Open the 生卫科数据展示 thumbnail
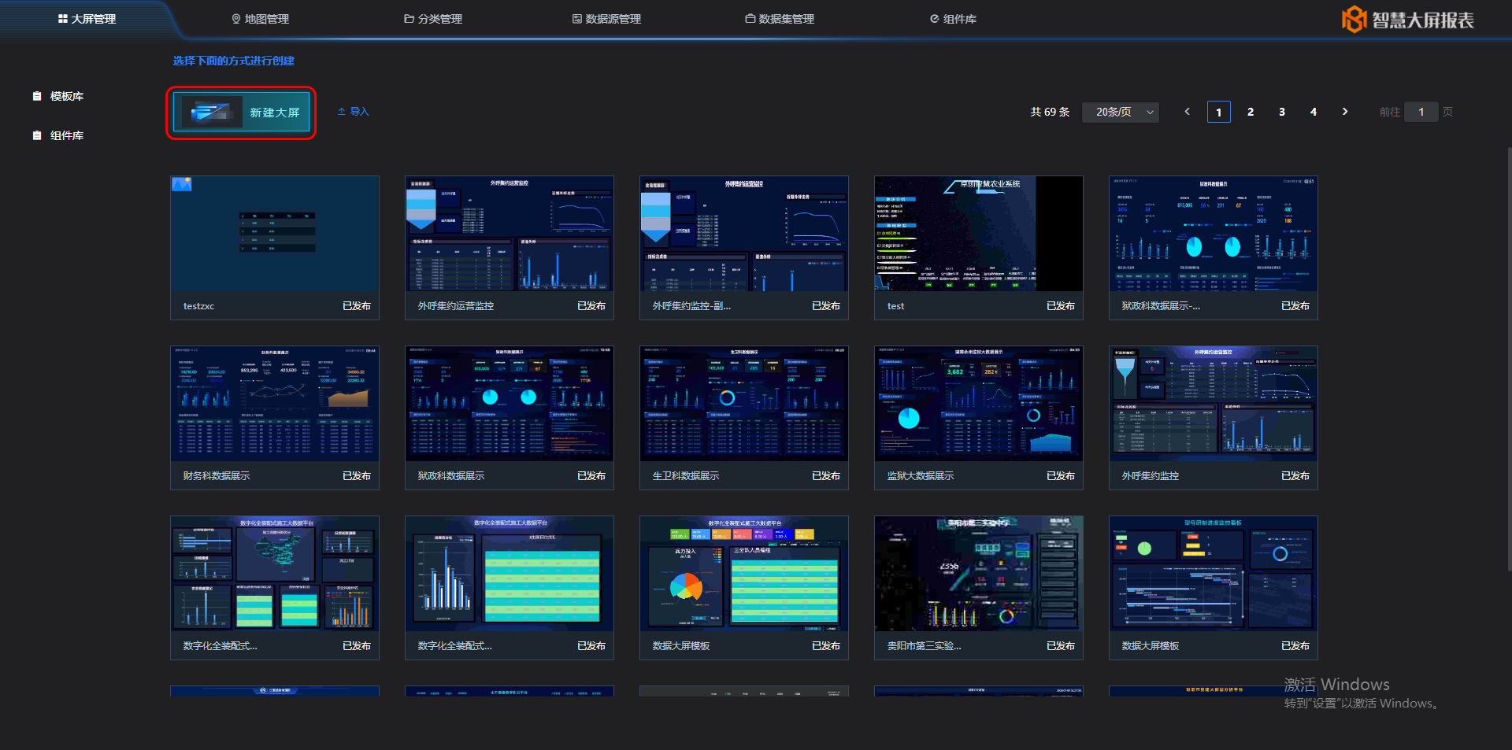 (744, 404)
